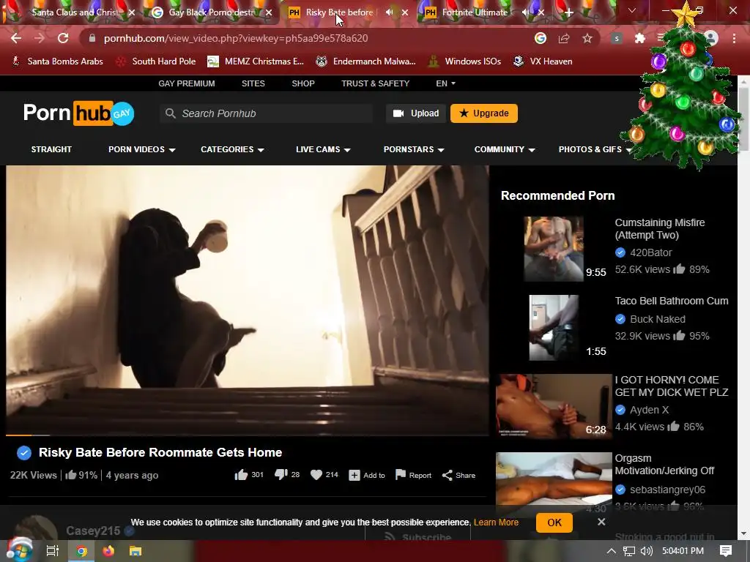Open the share page icon in address bar
Viewport: 750px width, 562px height.
[x=564, y=38]
